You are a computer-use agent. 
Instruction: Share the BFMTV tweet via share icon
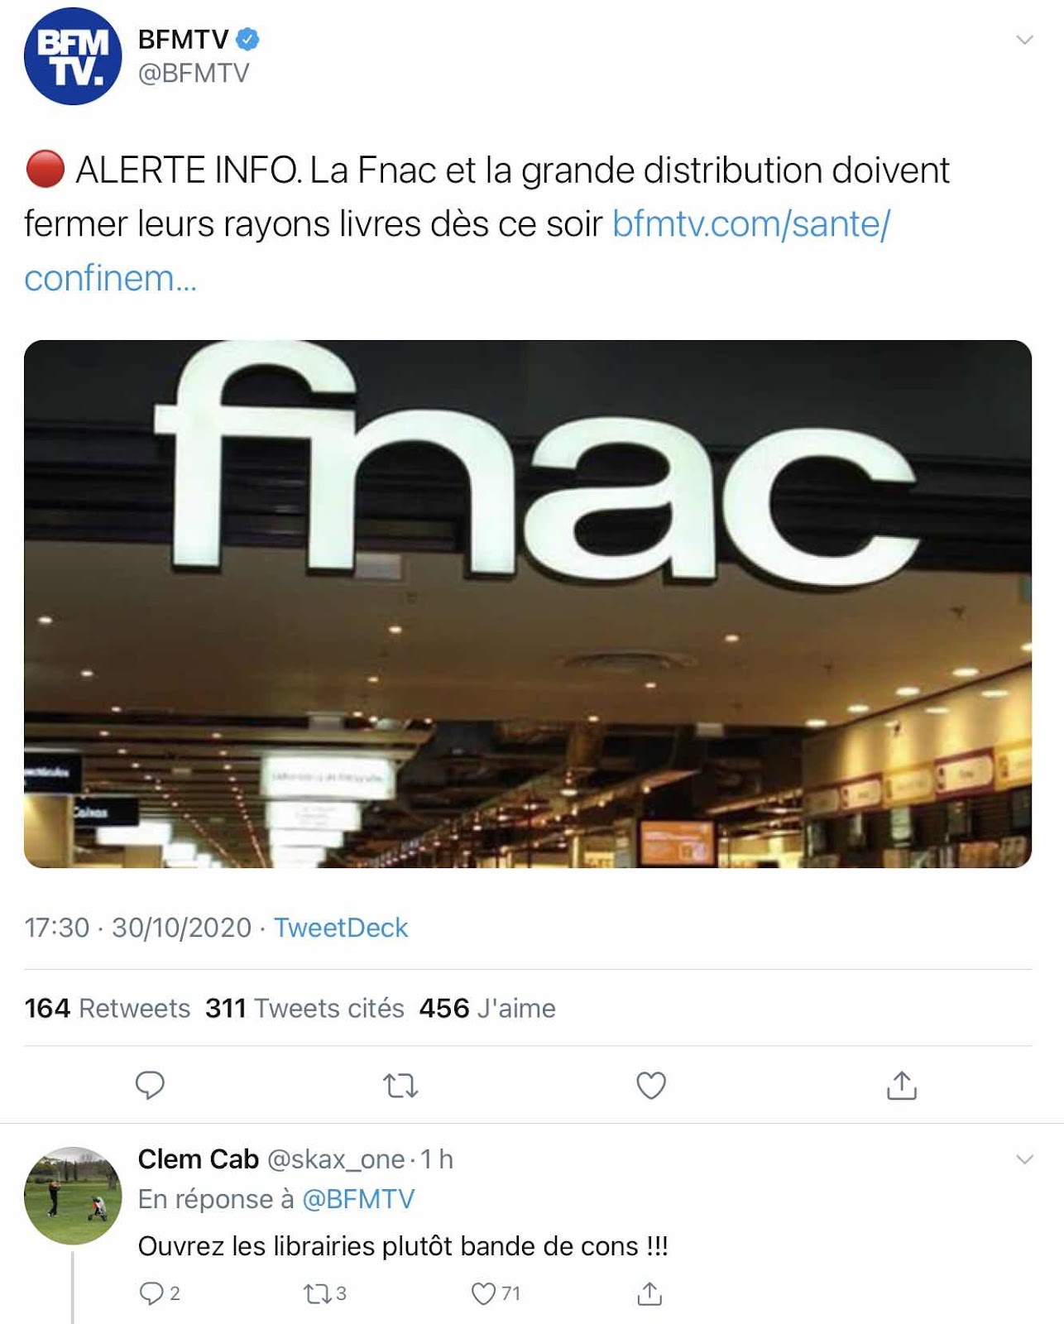(x=902, y=1085)
